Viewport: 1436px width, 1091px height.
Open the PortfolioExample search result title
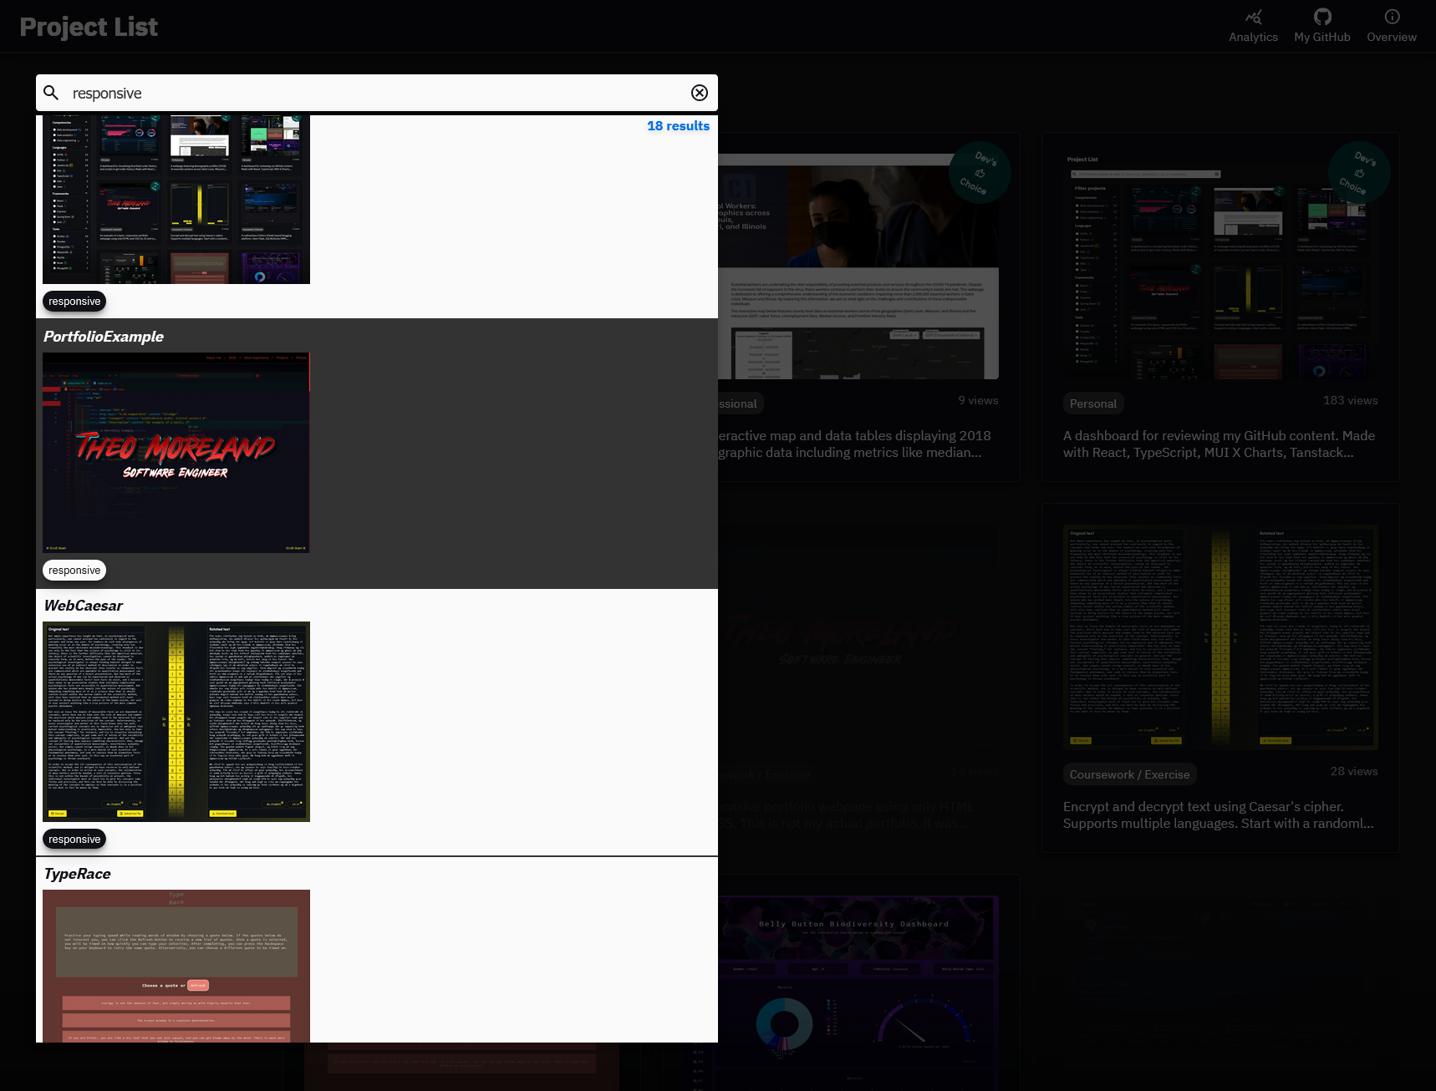(x=104, y=337)
